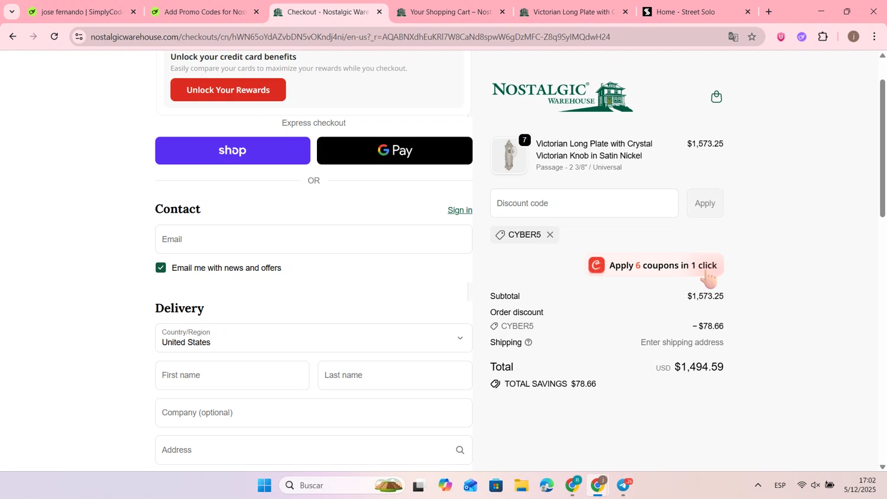Open the Windows Start menu
Viewport: 887px width, 499px height.
pos(264,485)
